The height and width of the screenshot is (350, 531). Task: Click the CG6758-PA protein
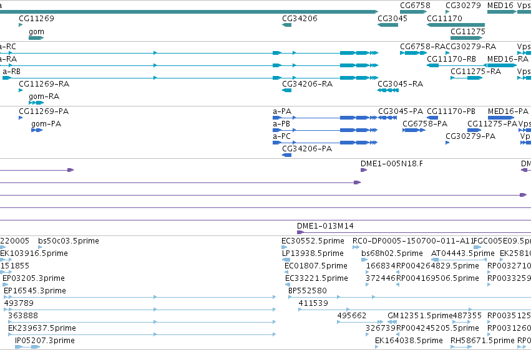coord(414,130)
